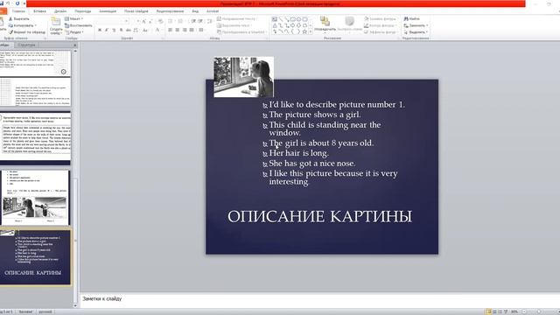Viewport: 560px width, 315px height.
Task: Toggle bold formatting
Action: coord(100,31)
